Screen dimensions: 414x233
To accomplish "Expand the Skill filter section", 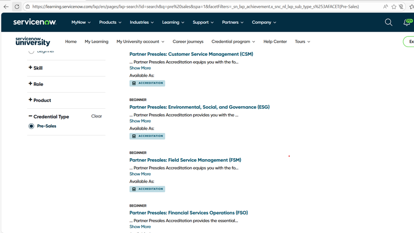I will pos(35,68).
